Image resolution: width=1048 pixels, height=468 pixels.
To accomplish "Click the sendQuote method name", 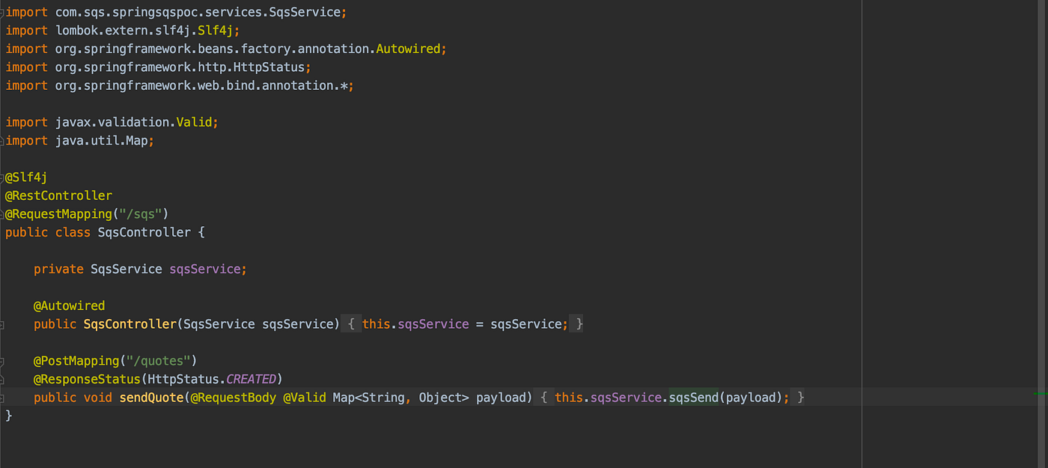I will click(x=151, y=398).
